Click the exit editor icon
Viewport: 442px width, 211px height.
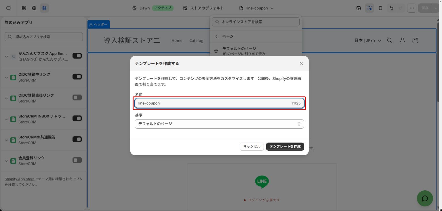pyautogui.click(x=8, y=8)
